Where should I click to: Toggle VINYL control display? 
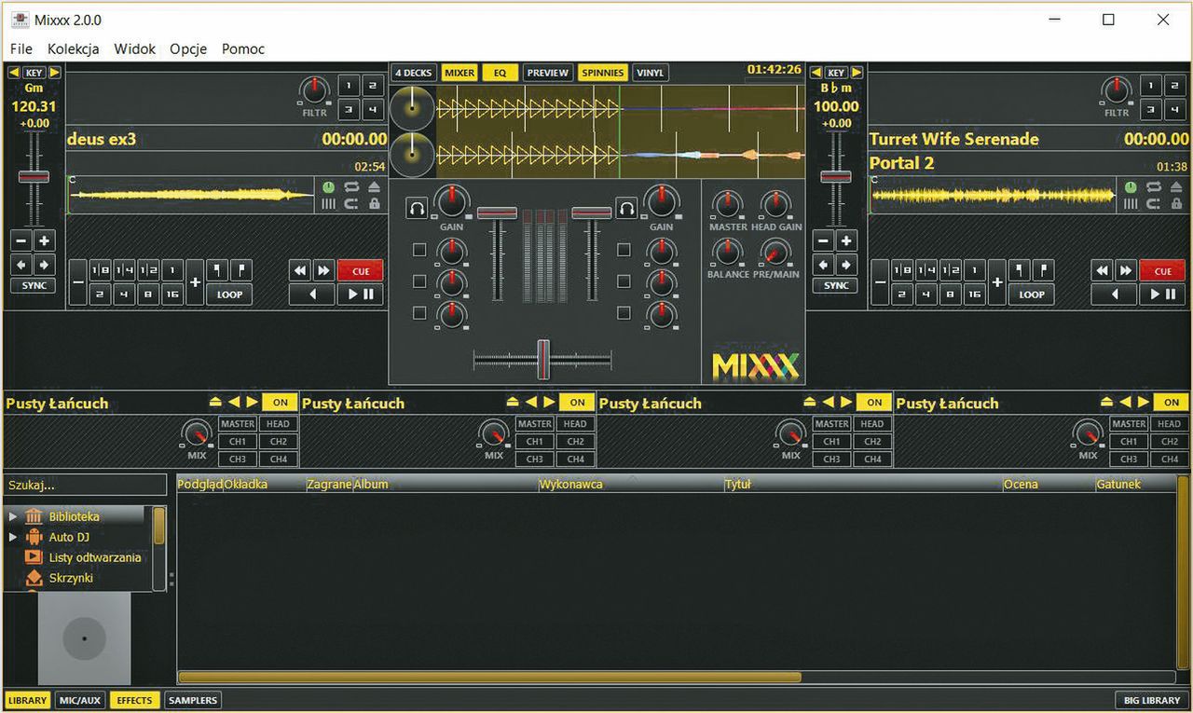pyautogui.click(x=651, y=73)
